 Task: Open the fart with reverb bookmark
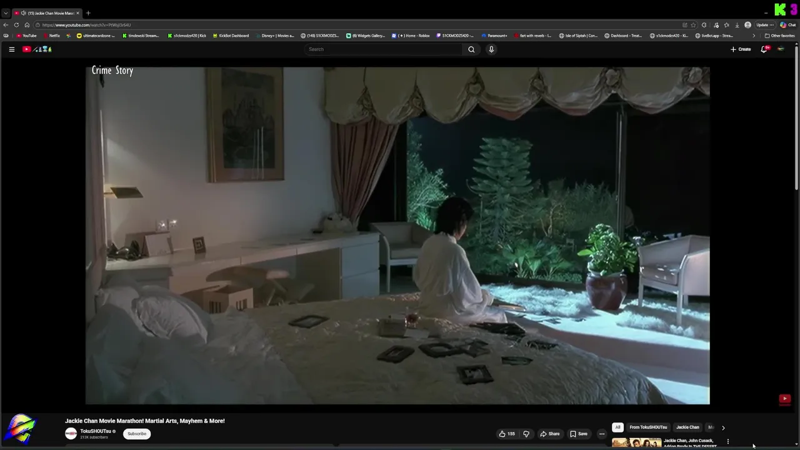click(533, 36)
